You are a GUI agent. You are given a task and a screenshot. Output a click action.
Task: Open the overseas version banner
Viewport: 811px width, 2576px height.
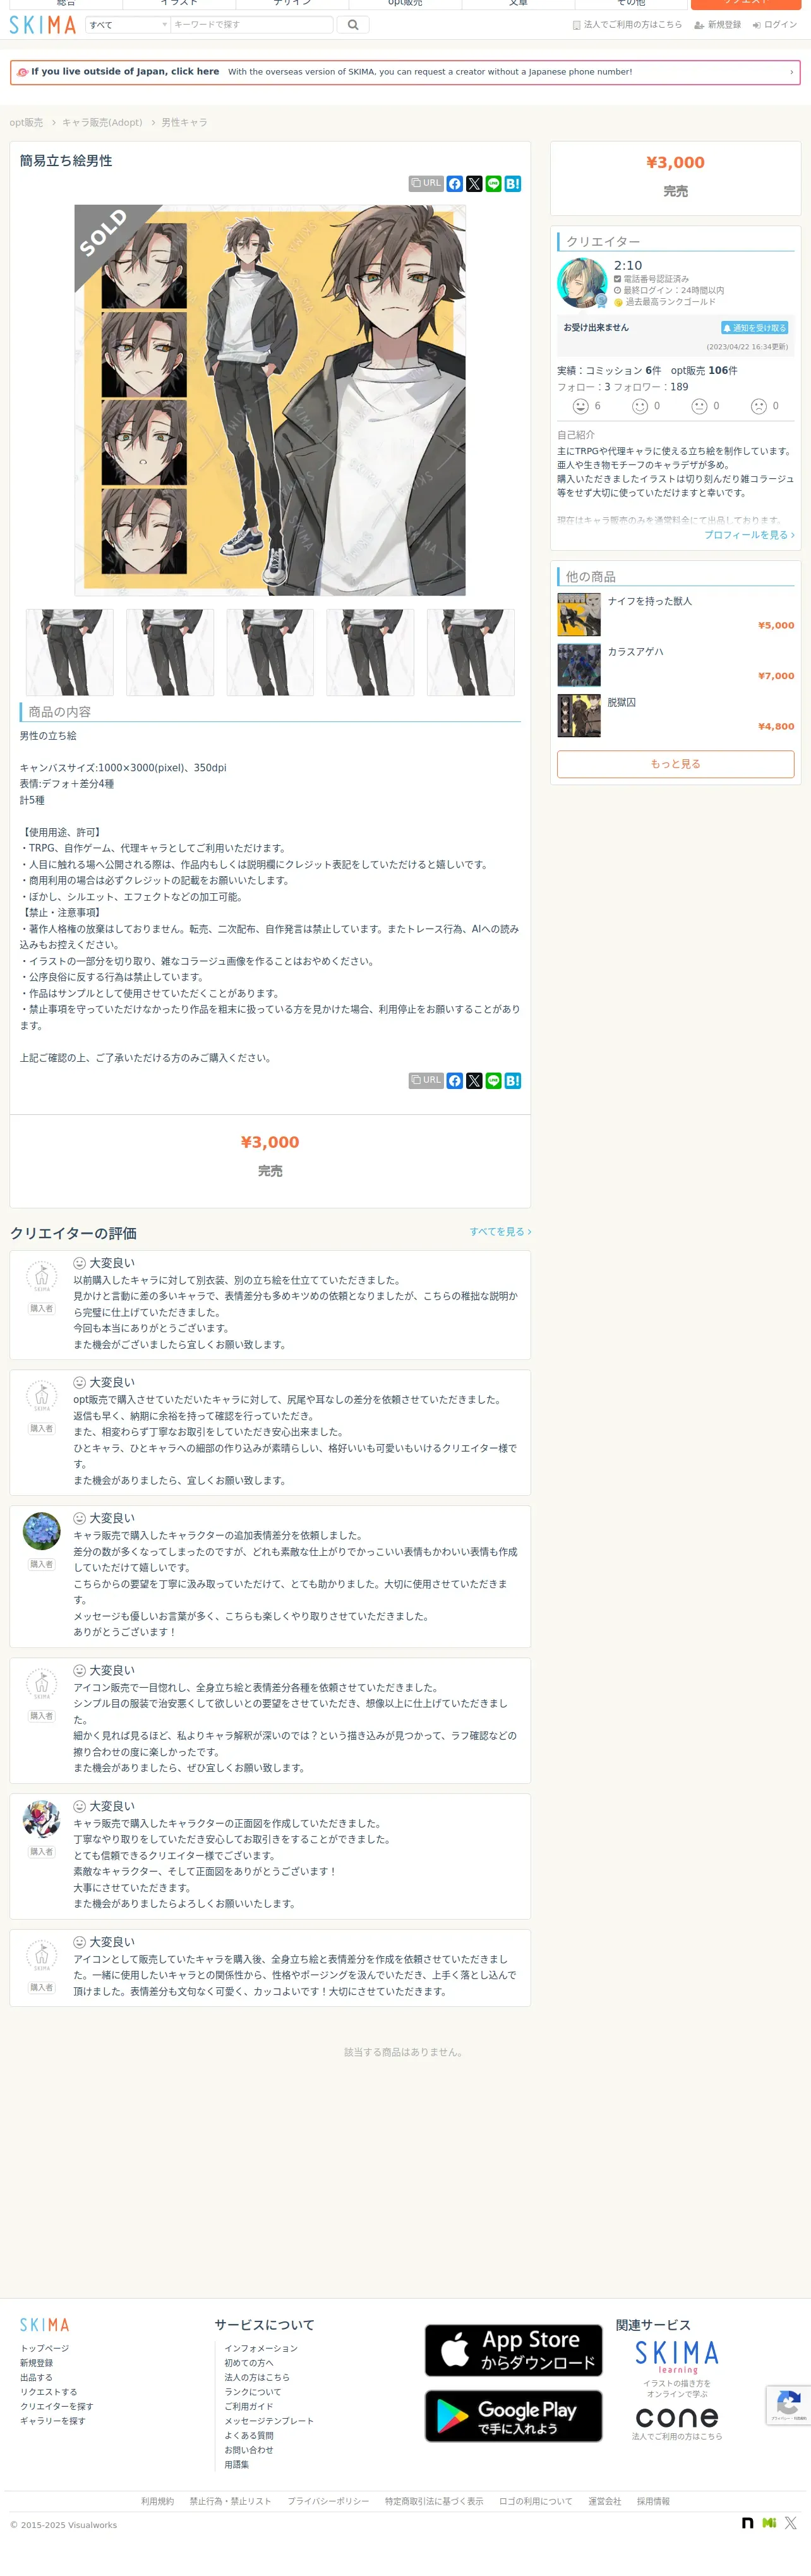405,72
